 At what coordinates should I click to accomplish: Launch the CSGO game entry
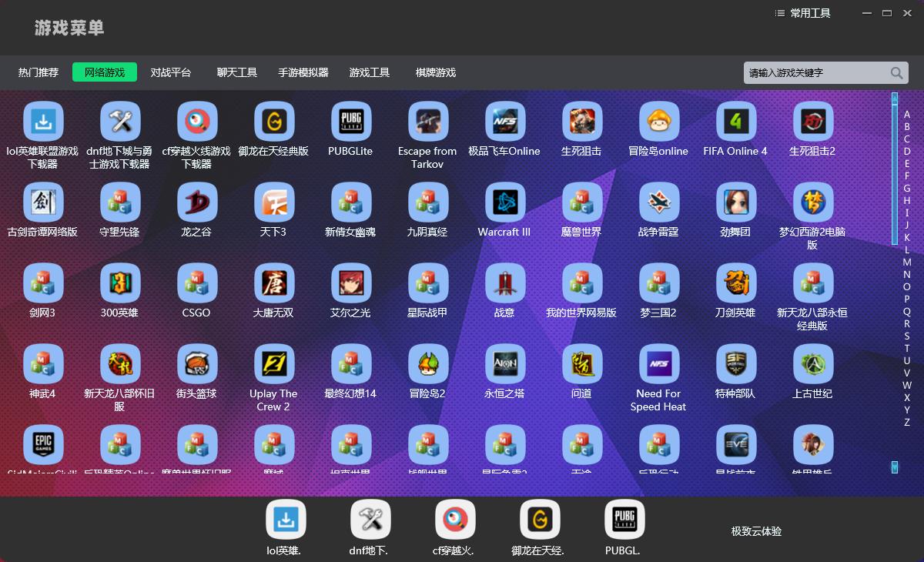pos(197,283)
